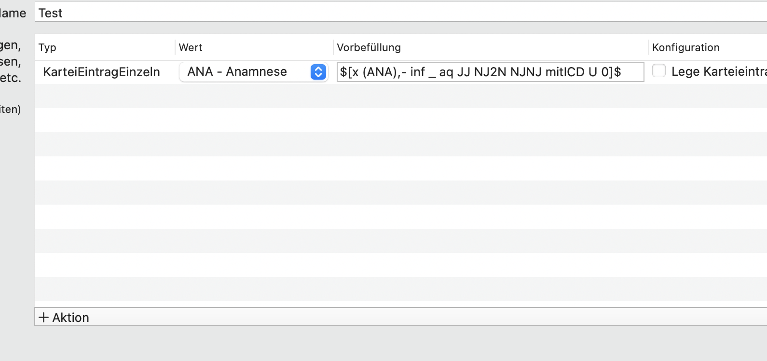Click the Konfiguration column header
This screenshot has height=361, width=767.
tap(685, 48)
